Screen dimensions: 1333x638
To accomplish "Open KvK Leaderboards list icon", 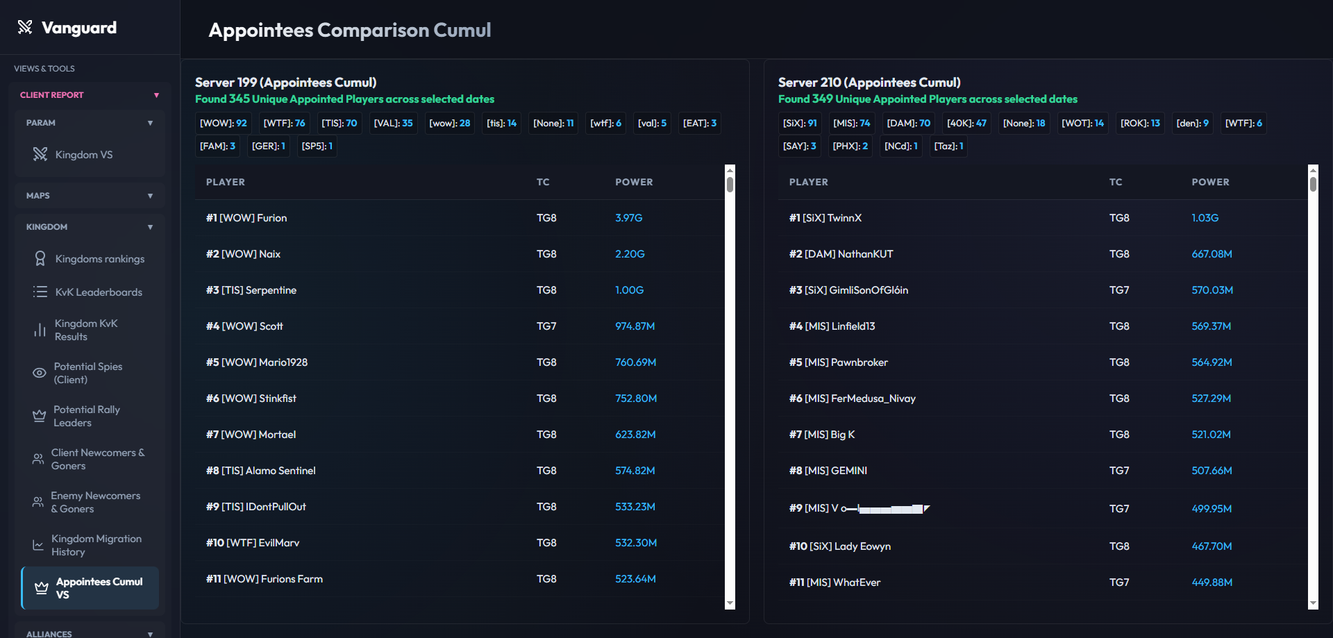I will 40,292.
